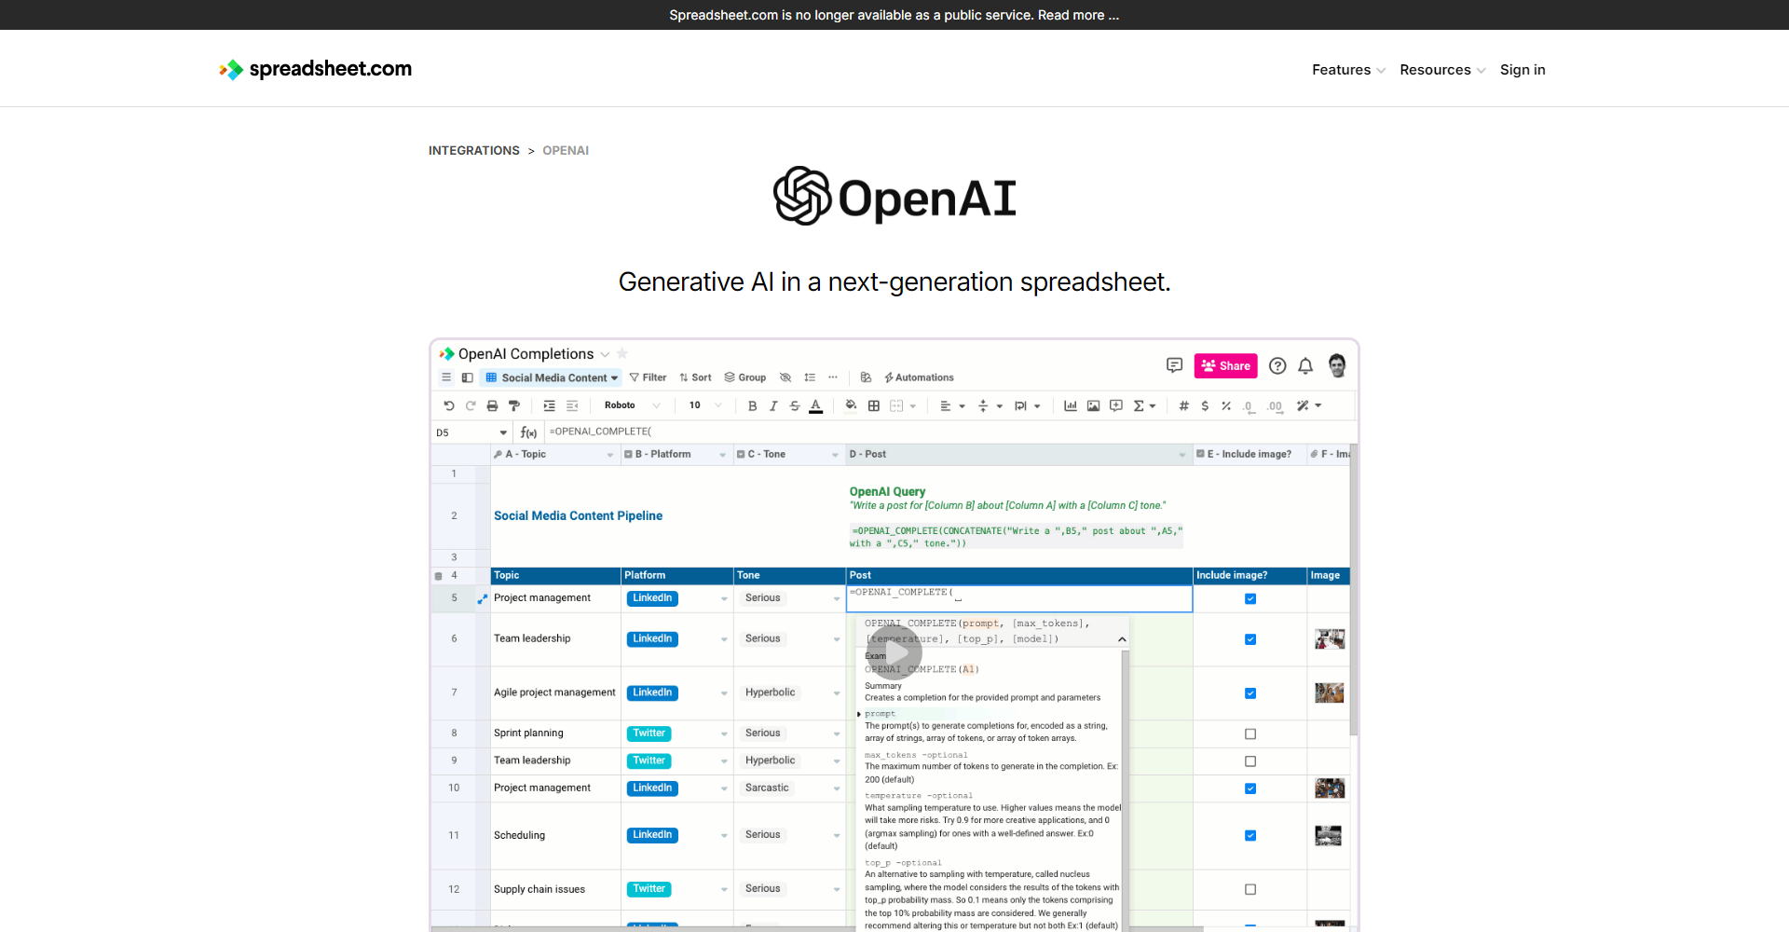
Task: Add a comment with the comment icon
Action: (x=1115, y=405)
